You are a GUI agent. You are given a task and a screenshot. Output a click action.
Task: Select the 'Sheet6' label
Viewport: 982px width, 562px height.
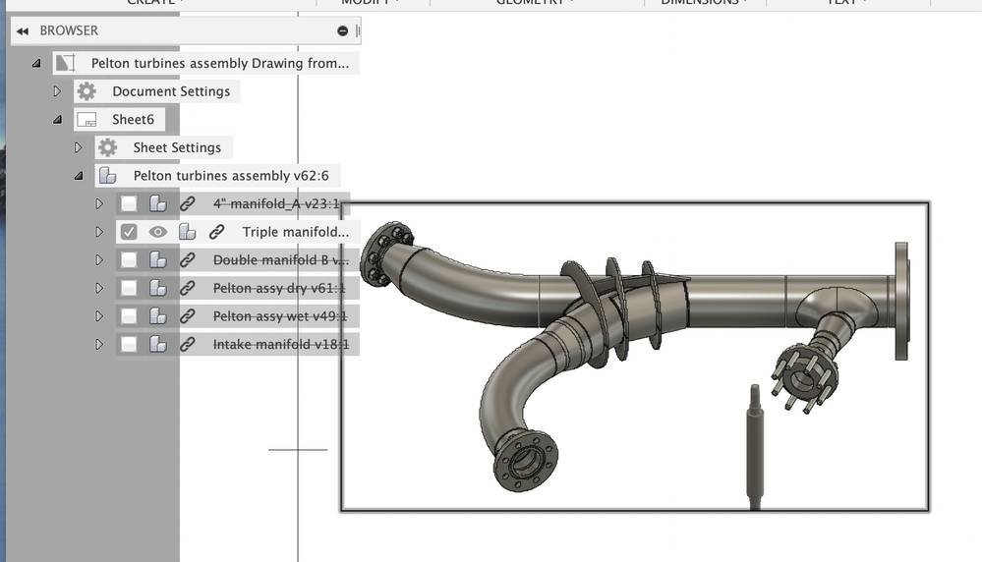[133, 120]
